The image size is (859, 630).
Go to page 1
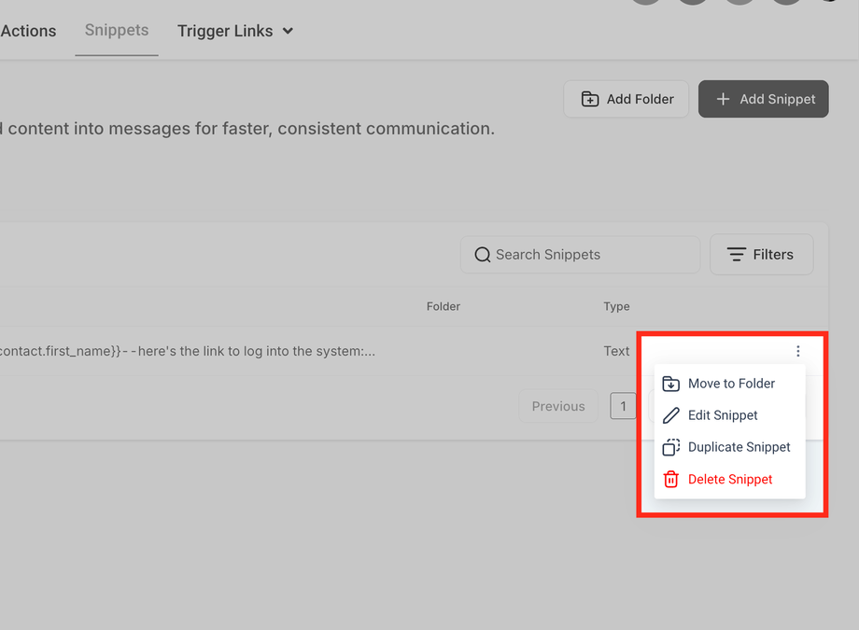tap(623, 406)
